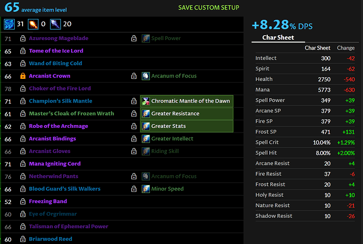Toggle lock on Mana Igniting Cord
Viewport: 363px width, 244px height.
23,164
